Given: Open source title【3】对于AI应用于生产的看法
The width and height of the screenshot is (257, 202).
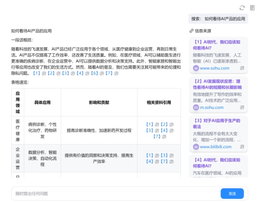Looking at the screenshot, I should 217,124.
